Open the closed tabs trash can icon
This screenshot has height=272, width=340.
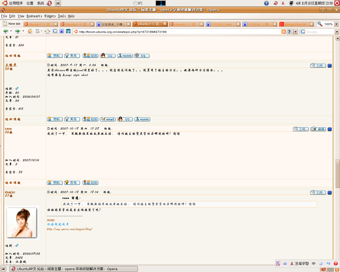[37, 31]
